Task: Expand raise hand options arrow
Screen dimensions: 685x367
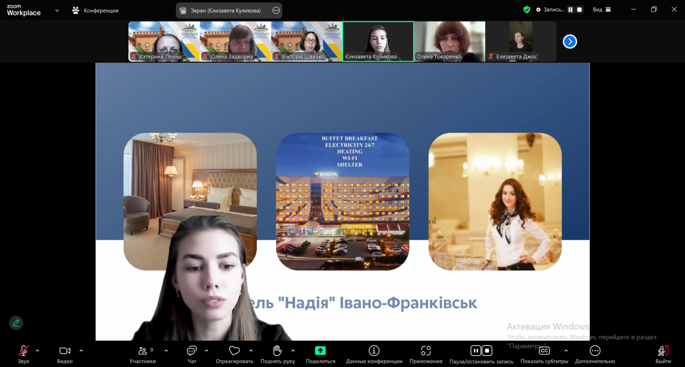Action: pyautogui.click(x=293, y=351)
